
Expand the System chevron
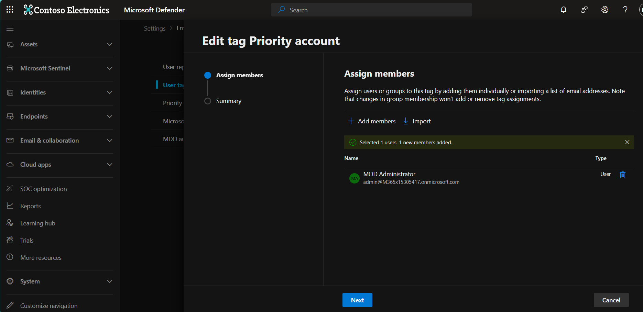point(110,281)
